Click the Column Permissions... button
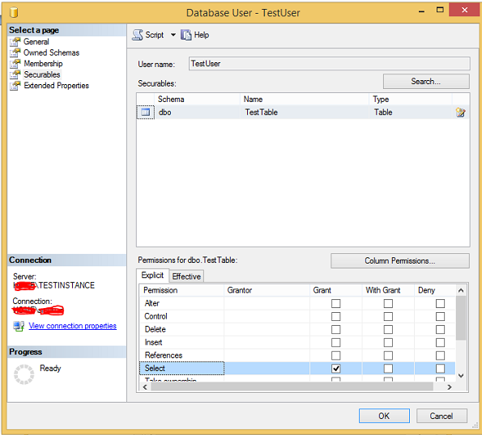The width and height of the screenshot is (482, 435). [x=400, y=260]
